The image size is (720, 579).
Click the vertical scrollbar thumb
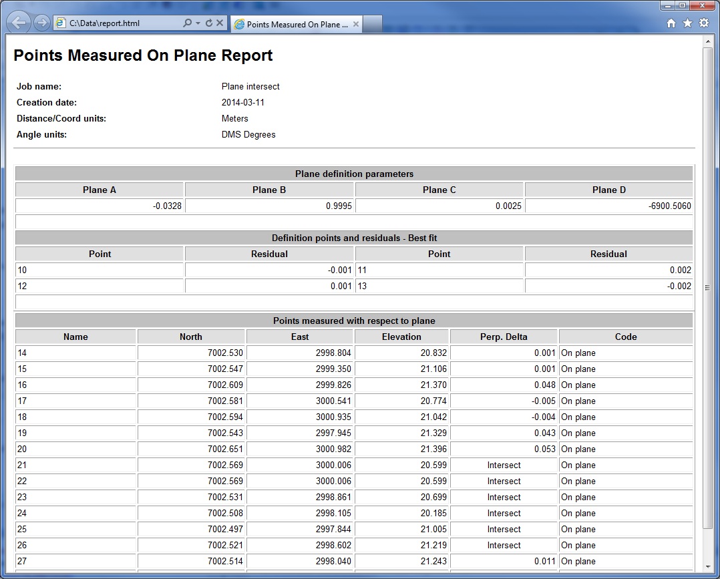click(x=707, y=287)
